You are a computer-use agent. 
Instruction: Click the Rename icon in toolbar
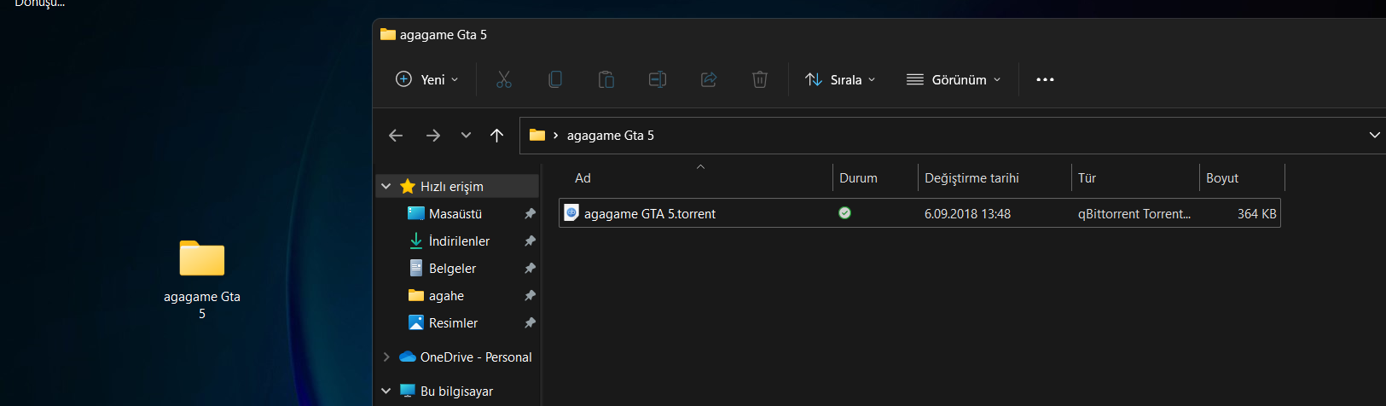658,79
